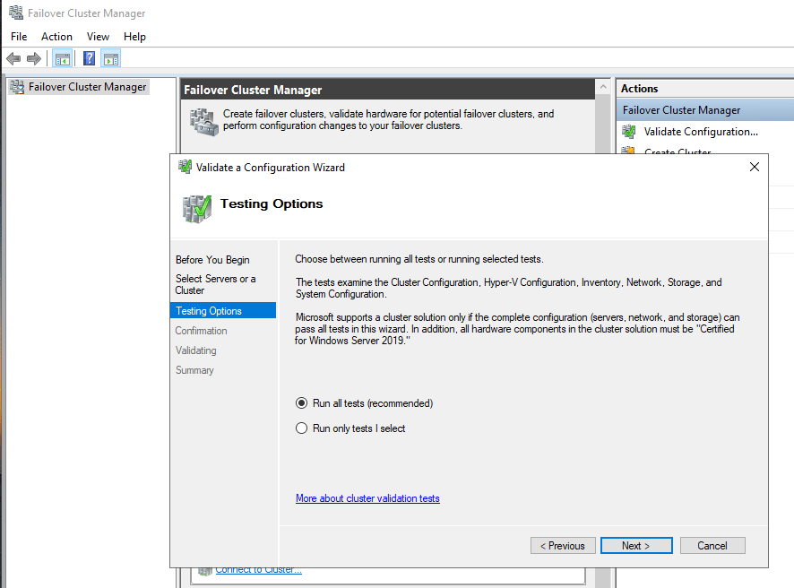794x588 pixels.
Task: Click the Validate Configuration icon in Actions pane
Action: (x=629, y=132)
